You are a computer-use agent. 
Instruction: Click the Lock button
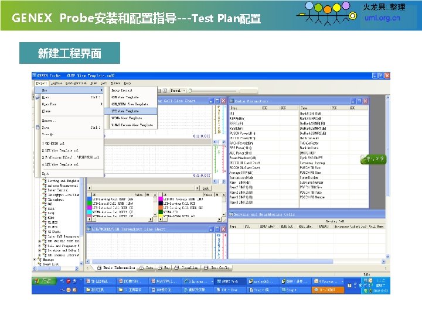pyautogui.click(x=206, y=188)
